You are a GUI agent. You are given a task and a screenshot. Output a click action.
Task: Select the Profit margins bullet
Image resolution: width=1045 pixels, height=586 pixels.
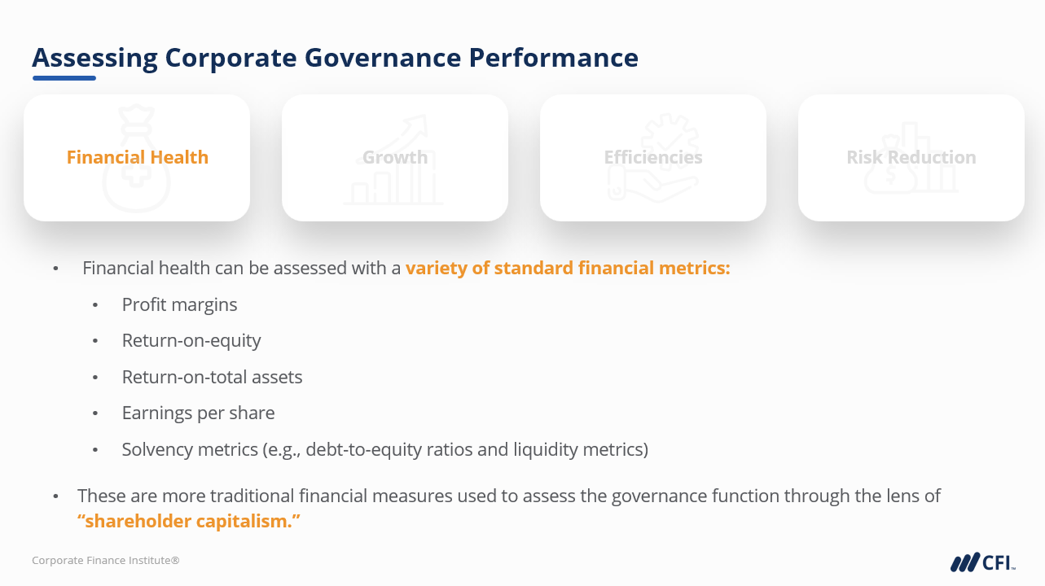coord(179,305)
